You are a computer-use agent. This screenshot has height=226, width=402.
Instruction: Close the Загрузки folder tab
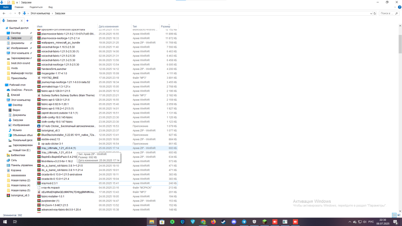22,21
